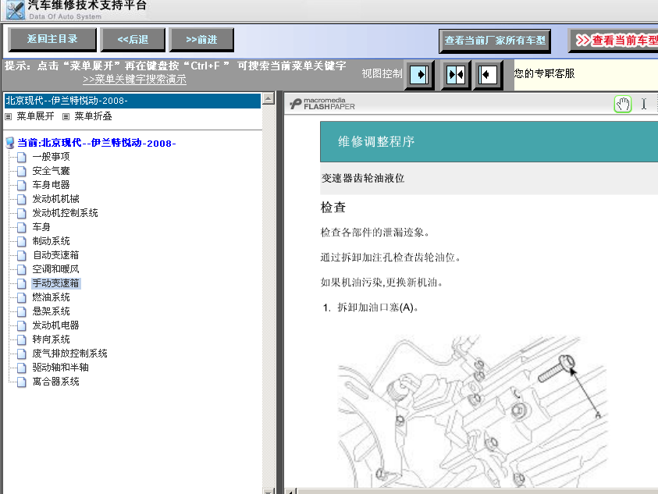Open the 发动机机械 tree item
Image resolution: width=658 pixels, height=494 pixels.
tap(56, 199)
